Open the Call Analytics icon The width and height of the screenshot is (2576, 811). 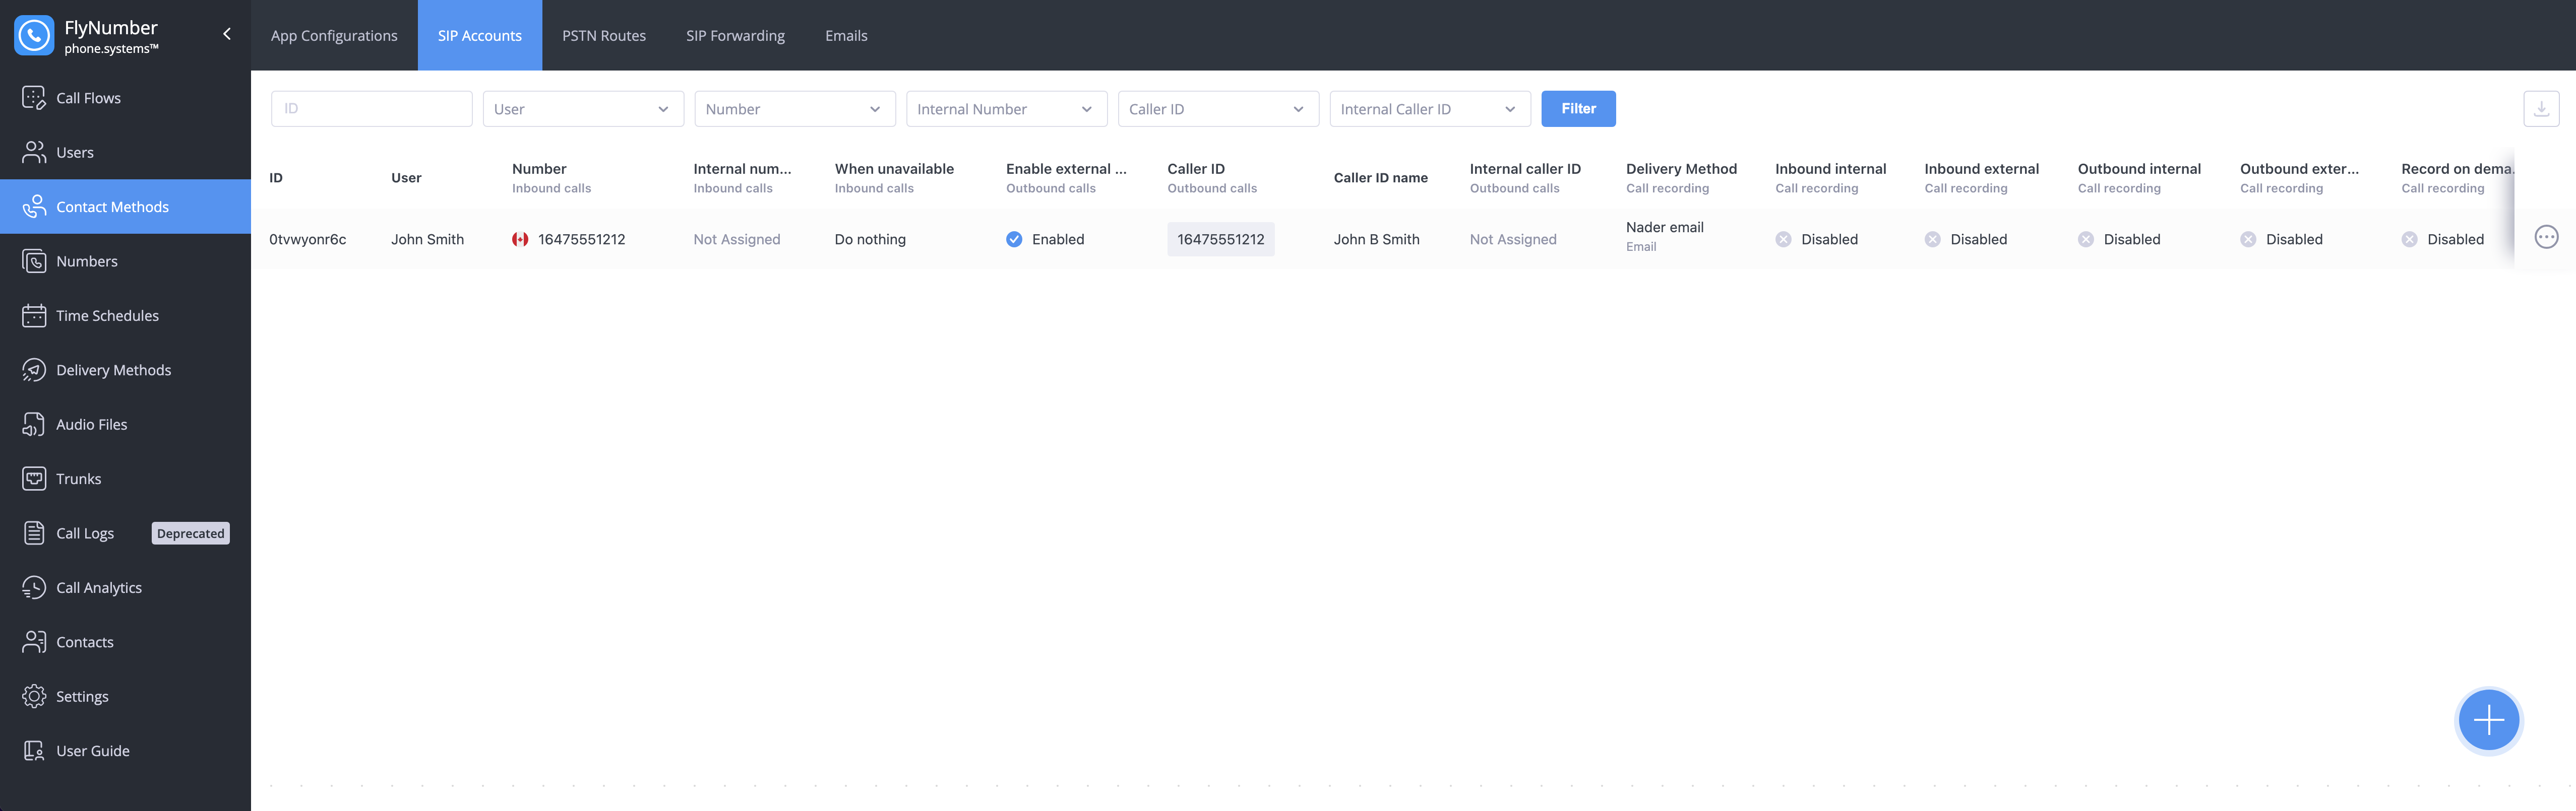34,587
